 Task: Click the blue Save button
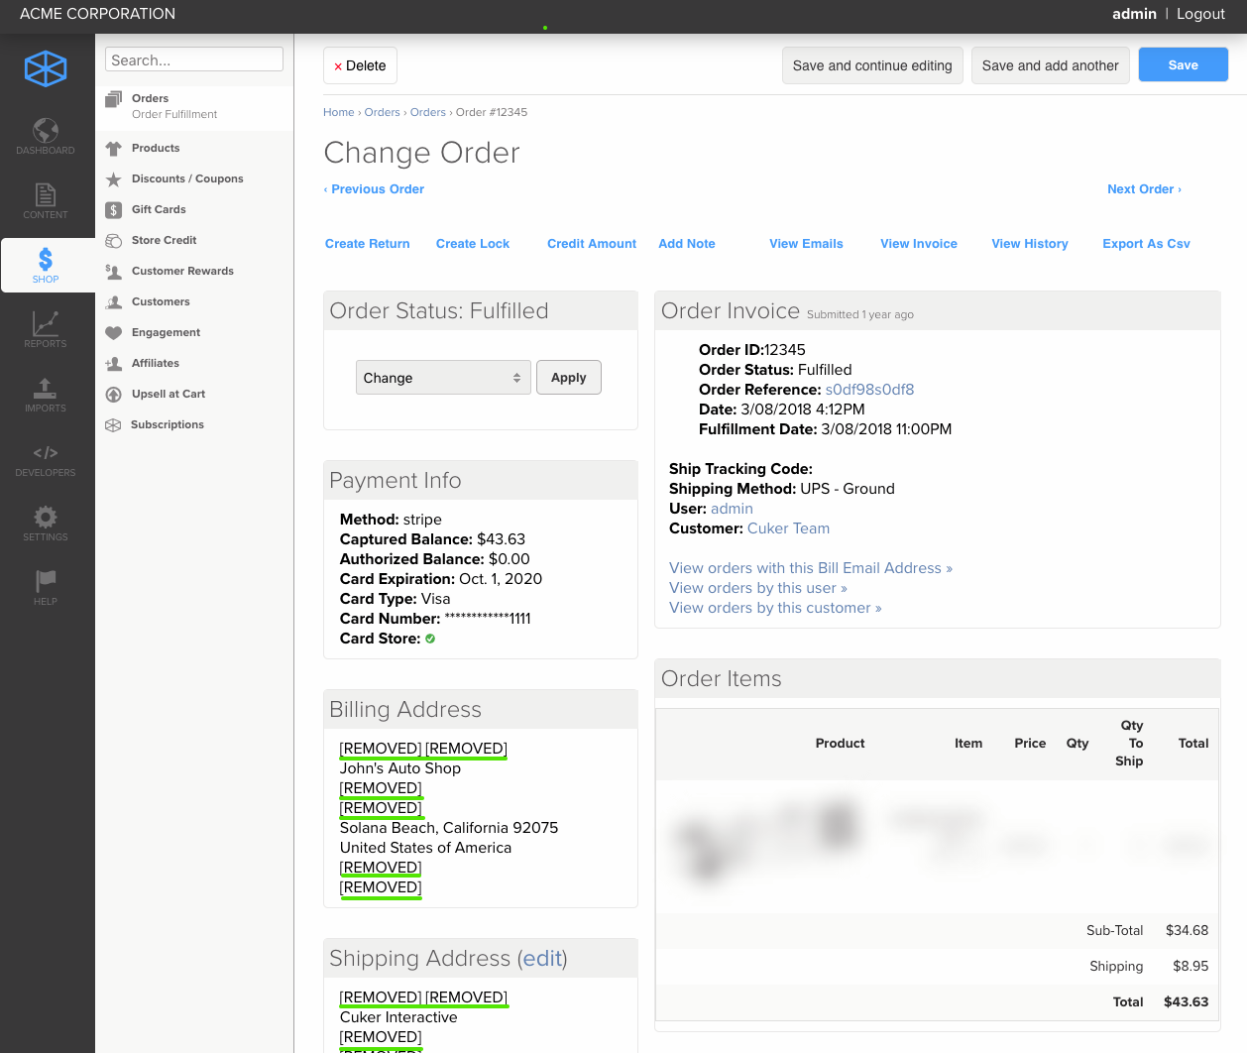point(1184,64)
